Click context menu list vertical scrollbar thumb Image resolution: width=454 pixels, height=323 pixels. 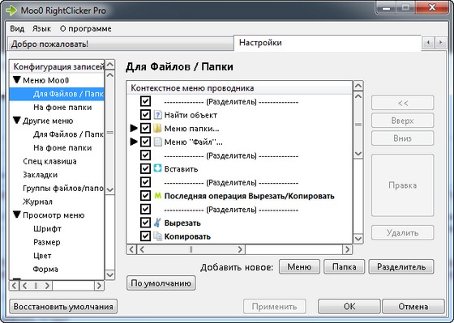(358, 125)
